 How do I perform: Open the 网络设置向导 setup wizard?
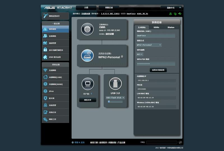[55, 16]
